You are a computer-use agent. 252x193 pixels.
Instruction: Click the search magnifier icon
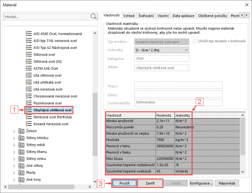click(93, 16)
